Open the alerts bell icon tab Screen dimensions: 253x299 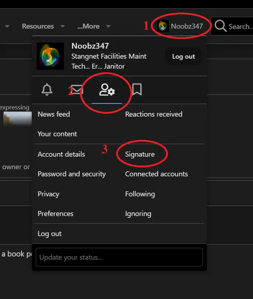[47, 89]
